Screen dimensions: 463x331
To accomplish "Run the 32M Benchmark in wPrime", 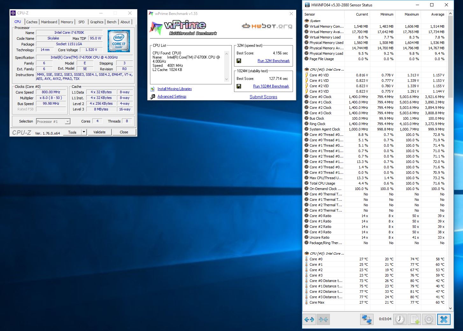I will click(274, 61).
